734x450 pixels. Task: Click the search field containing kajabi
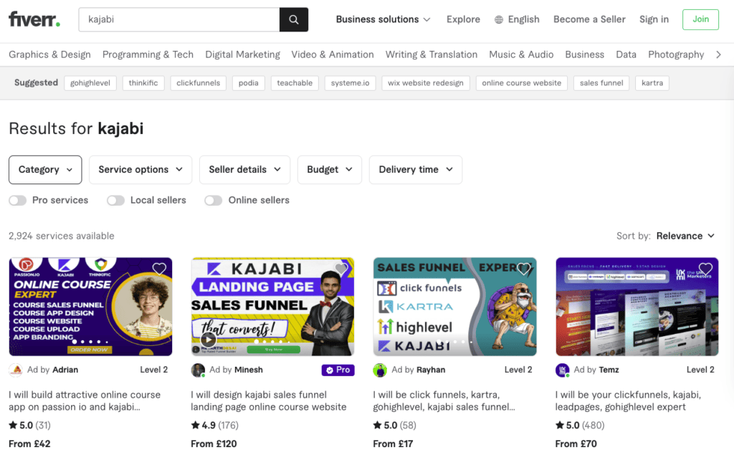(178, 19)
